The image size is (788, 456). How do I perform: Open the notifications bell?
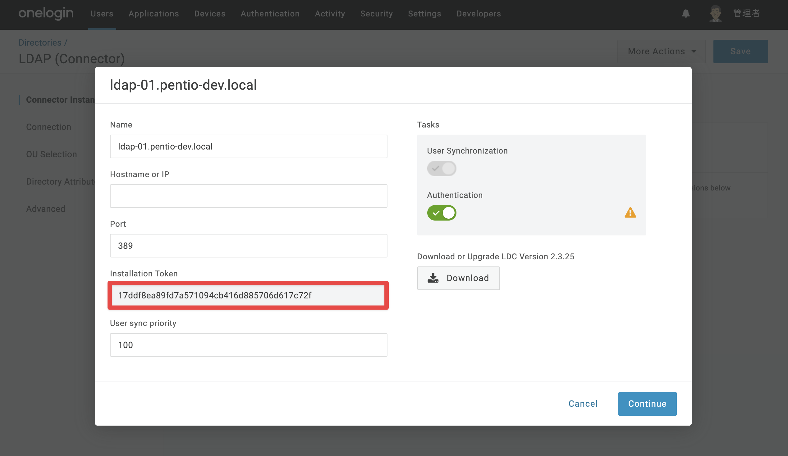(686, 13)
